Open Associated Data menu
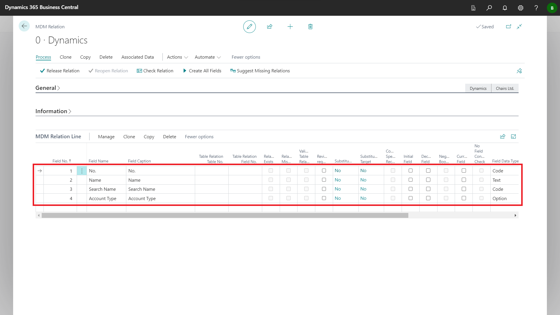This screenshot has height=315, width=560. coord(138,57)
